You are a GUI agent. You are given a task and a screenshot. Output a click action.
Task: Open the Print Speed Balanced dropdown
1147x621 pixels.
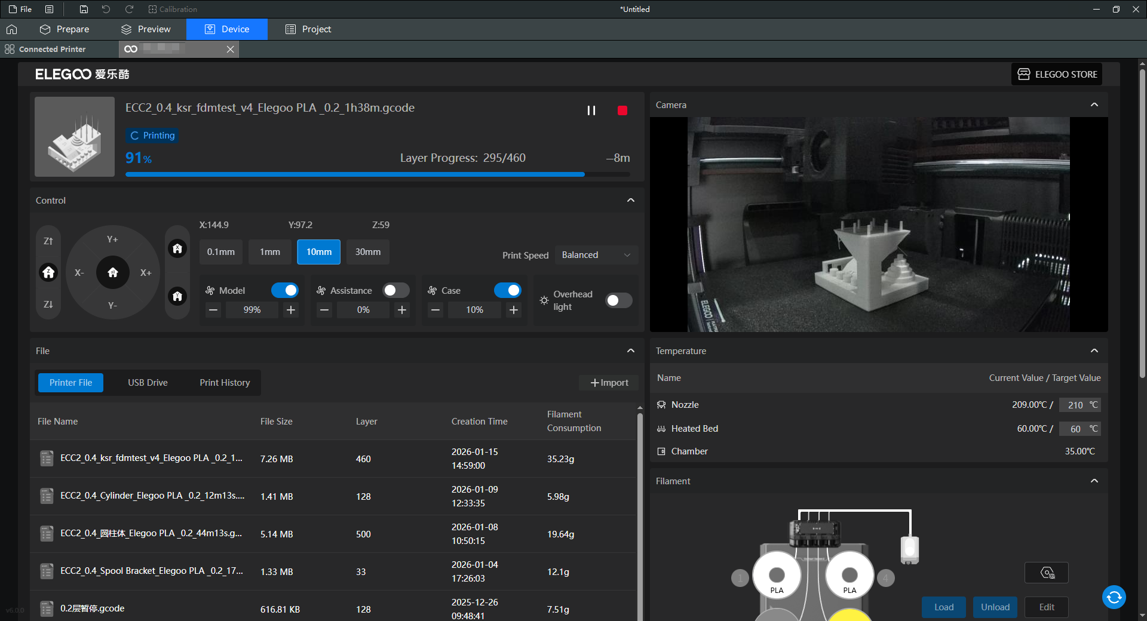coord(596,255)
